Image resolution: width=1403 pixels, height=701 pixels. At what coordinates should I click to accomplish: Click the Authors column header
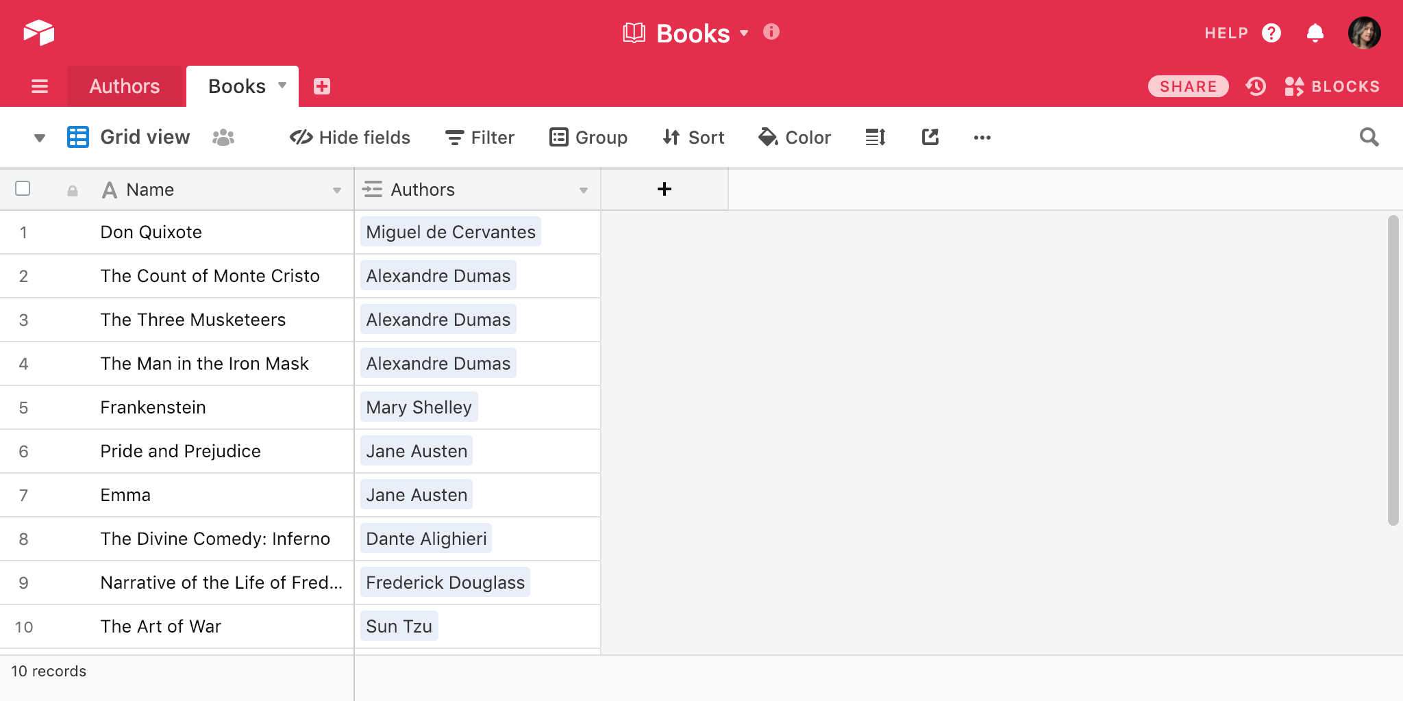click(477, 190)
